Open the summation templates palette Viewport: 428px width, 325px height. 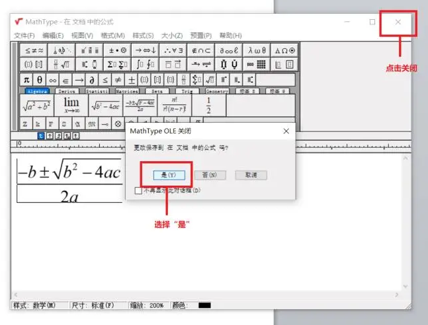(x=117, y=64)
